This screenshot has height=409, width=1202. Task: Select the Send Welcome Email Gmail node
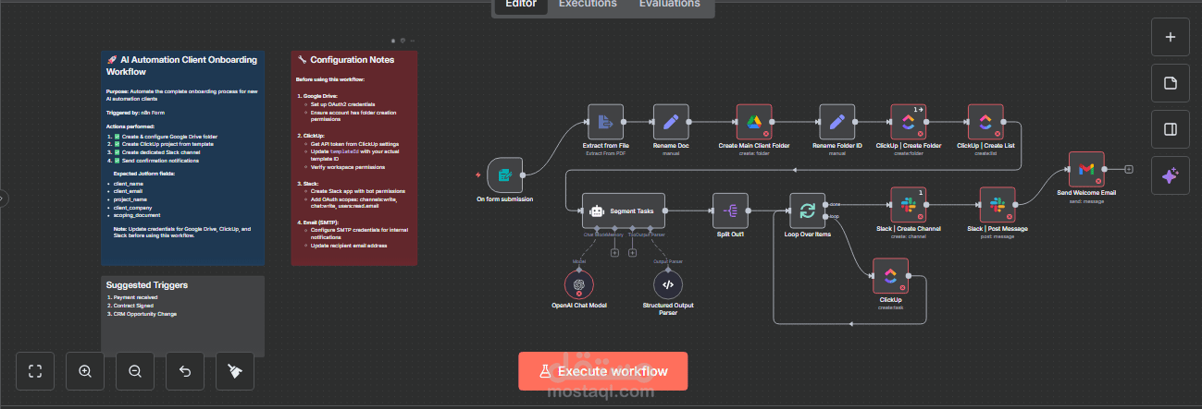1086,169
